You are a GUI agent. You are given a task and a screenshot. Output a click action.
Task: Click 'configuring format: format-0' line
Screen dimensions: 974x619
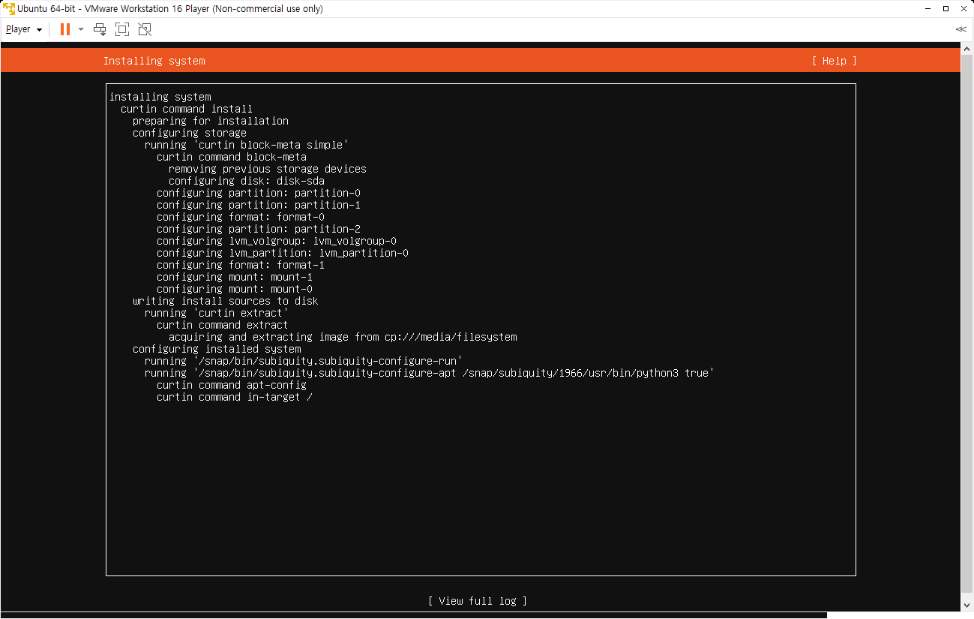pos(241,217)
